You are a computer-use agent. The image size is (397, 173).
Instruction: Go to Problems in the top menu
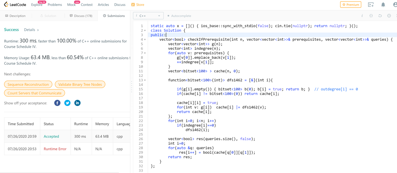pos(55,5)
